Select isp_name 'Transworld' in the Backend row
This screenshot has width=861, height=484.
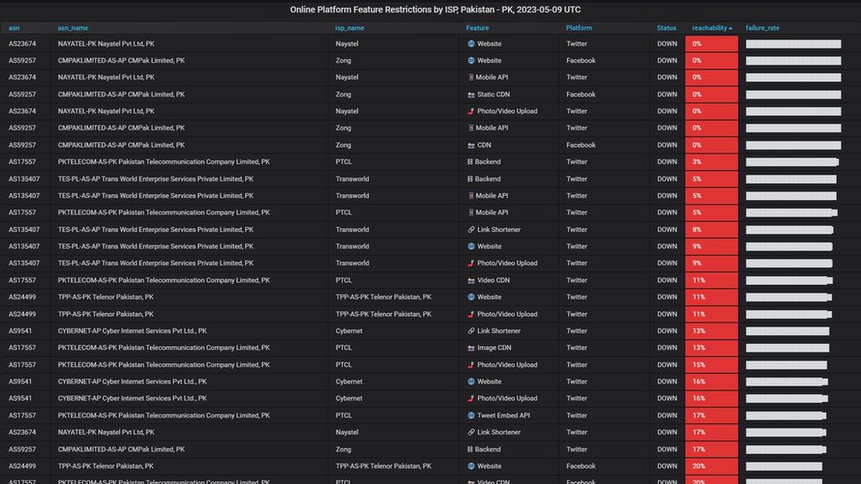pos(352,179)
